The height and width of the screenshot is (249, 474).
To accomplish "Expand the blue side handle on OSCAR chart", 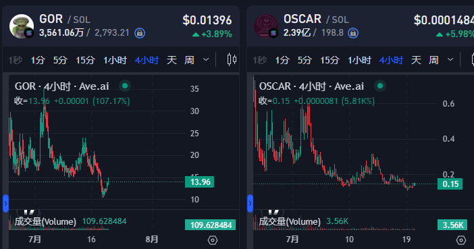I will point(250,203).
